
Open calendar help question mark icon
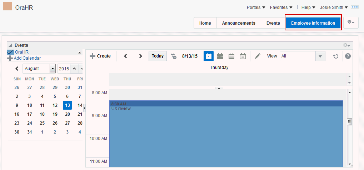[348, 56]
